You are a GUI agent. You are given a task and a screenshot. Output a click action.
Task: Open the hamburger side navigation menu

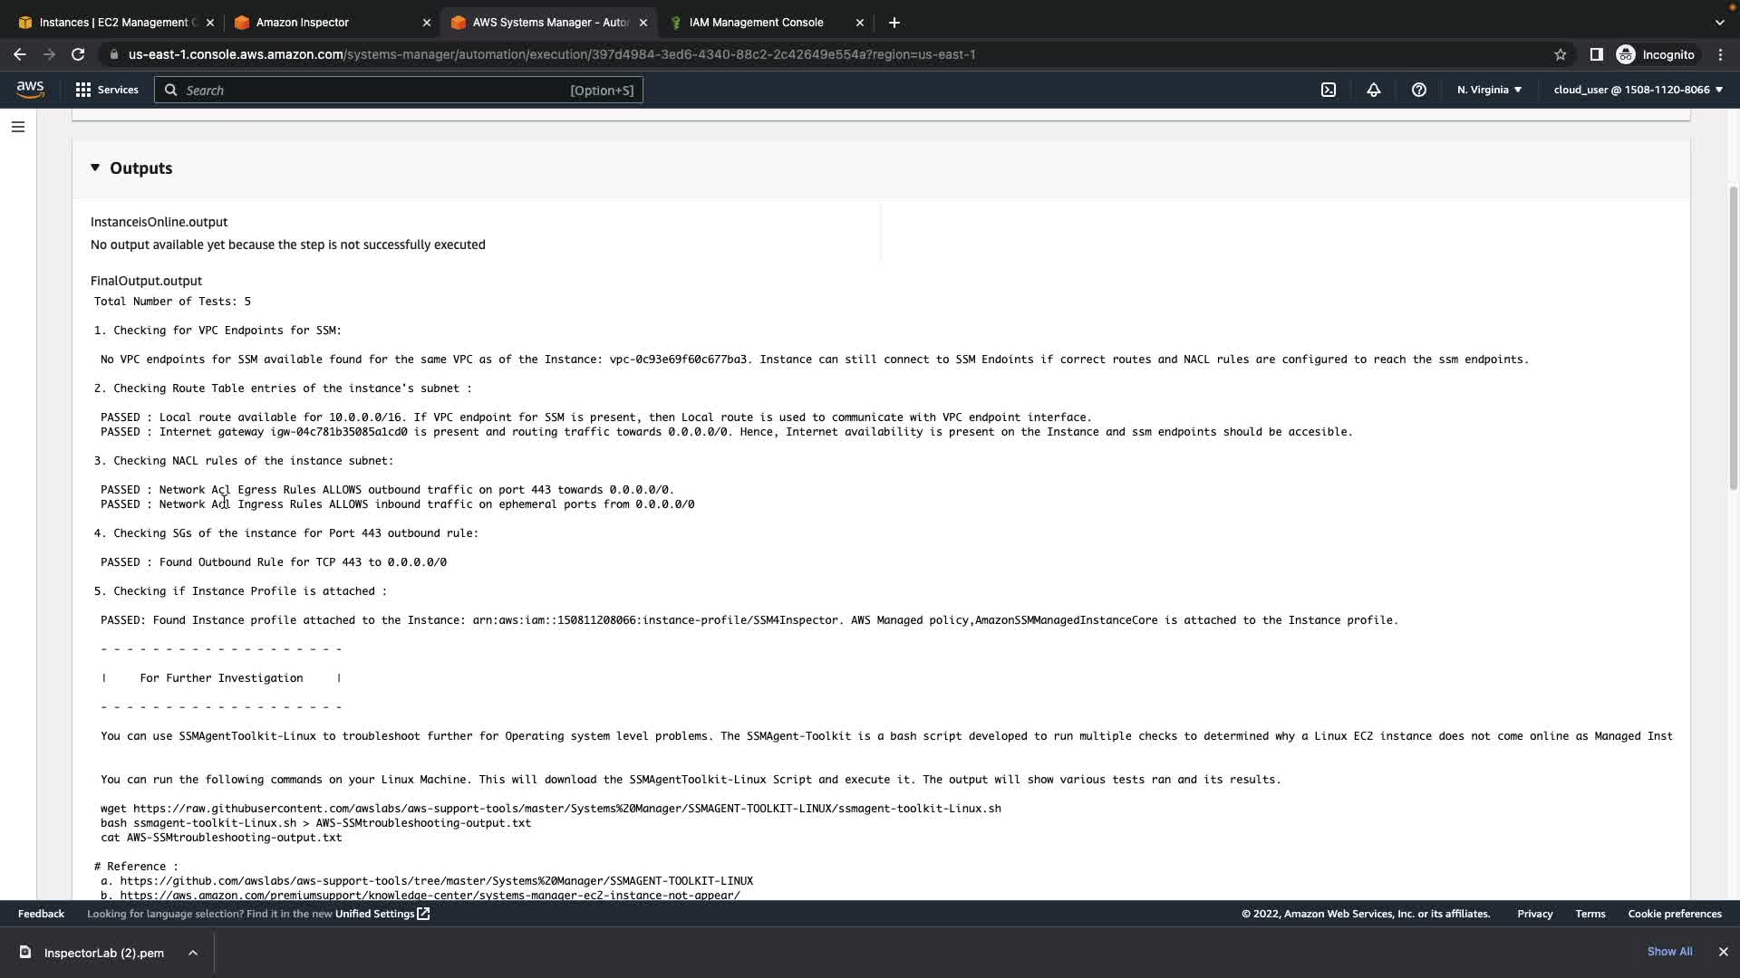(x=17, y=127)
